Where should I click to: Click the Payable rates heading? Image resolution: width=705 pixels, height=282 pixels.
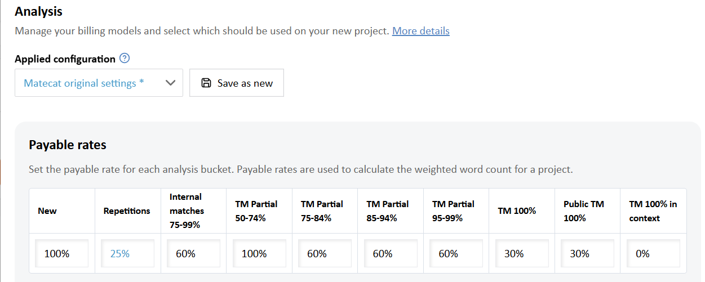pos(68,145)
